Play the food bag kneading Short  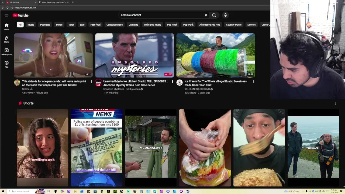click(x=205, y=148)
